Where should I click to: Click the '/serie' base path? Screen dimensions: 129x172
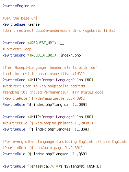click(34, 24)
